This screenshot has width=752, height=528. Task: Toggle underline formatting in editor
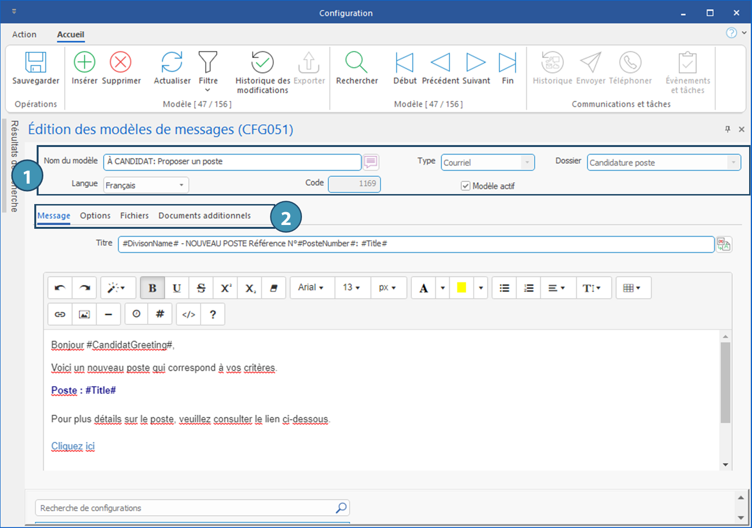coord(177,288)
